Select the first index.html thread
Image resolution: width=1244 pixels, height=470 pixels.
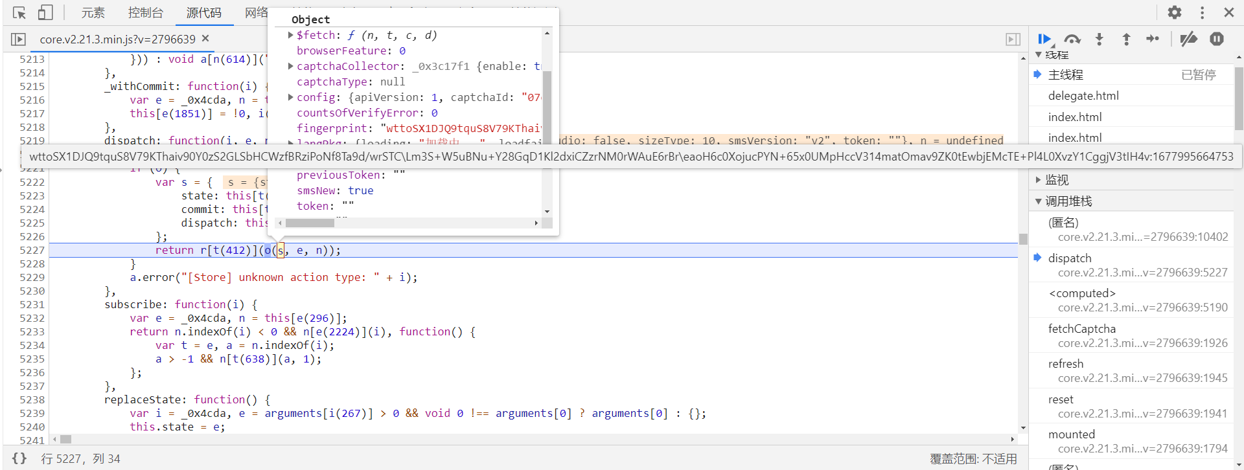(1131, 117)
